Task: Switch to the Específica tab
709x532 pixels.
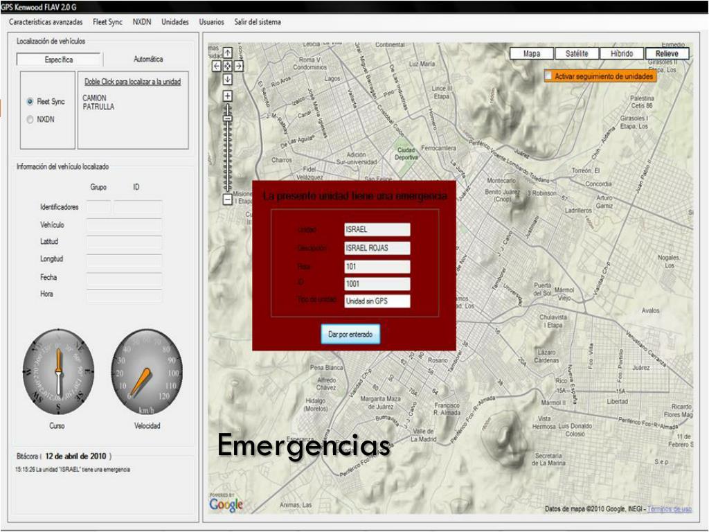Action: point(59,60)
